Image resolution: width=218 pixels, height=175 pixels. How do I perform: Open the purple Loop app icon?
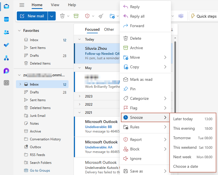coord(6,70)
